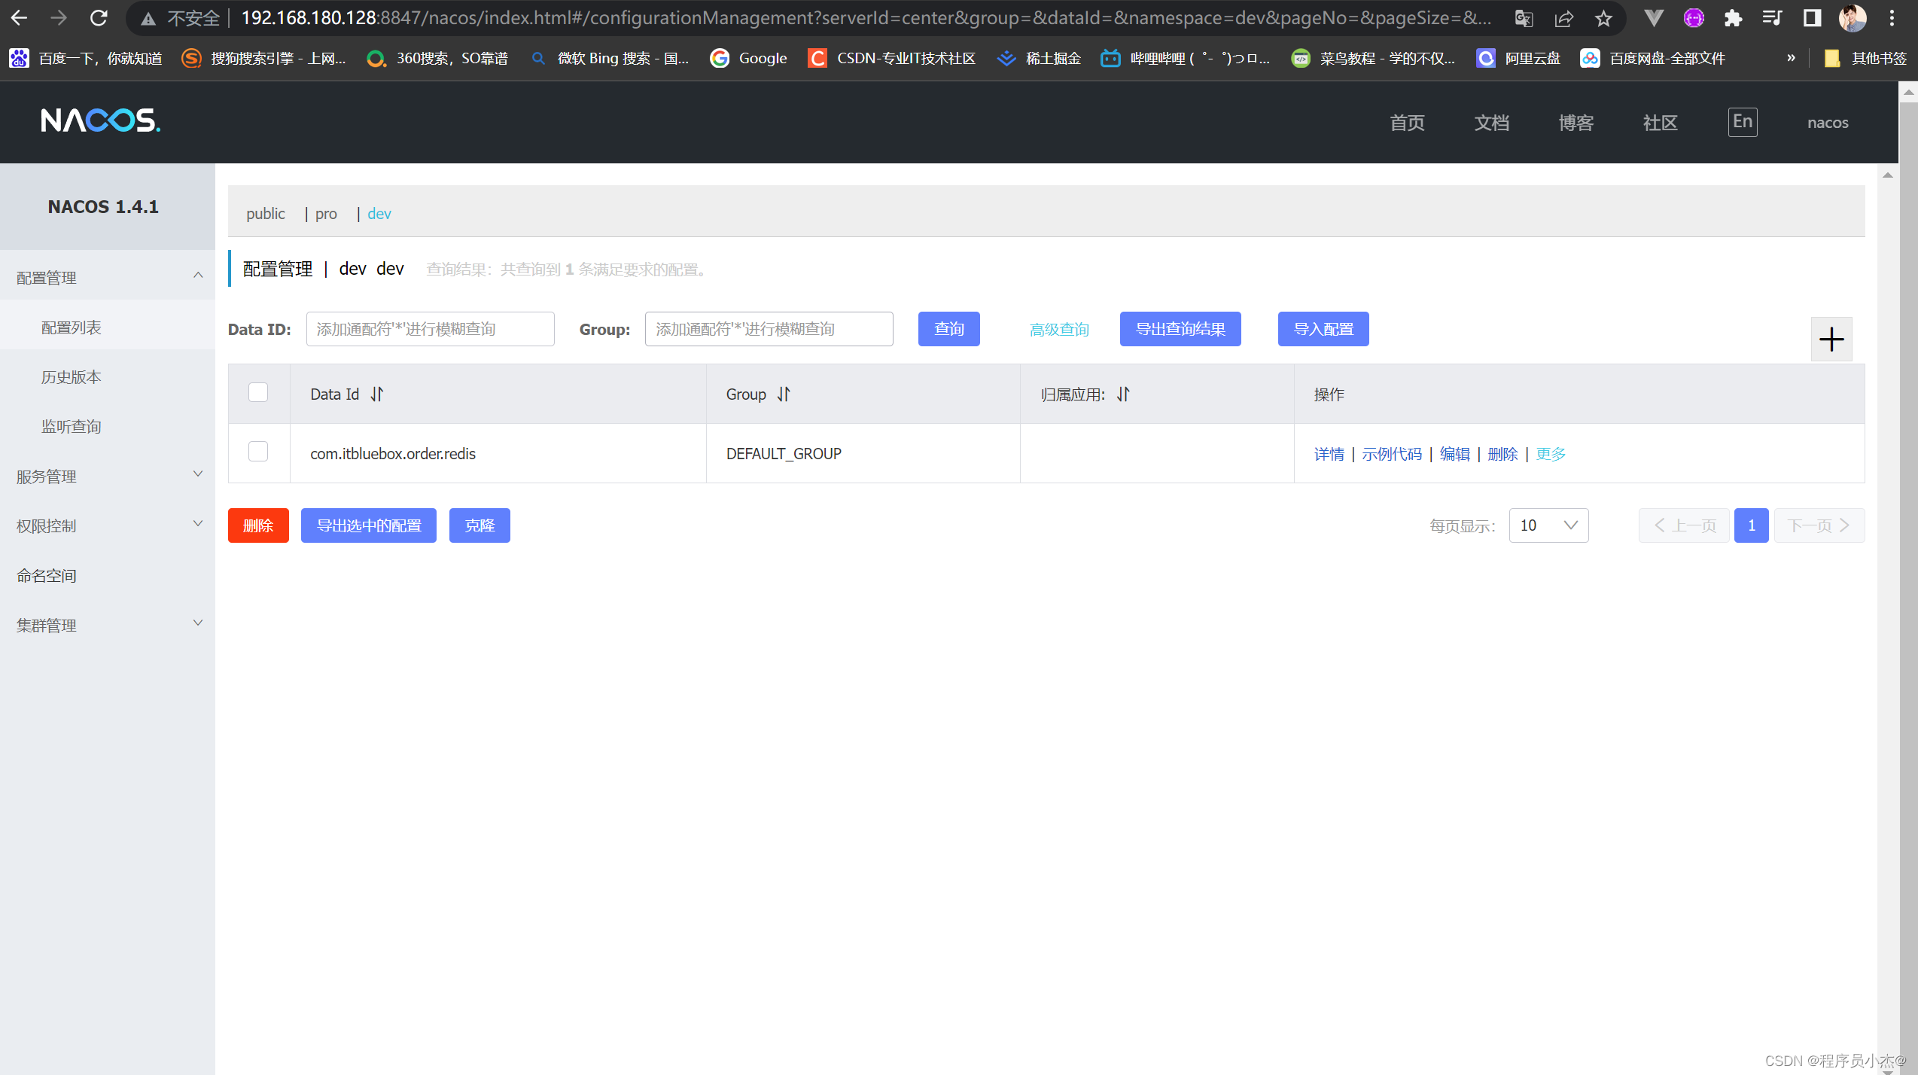Open 详情 for com.itbluebox.order.redis
1918x1075 pixels.
[x=1329, y=454]
